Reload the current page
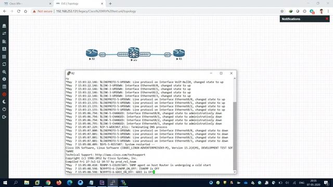333x187 pixels. tap(19, 11)
